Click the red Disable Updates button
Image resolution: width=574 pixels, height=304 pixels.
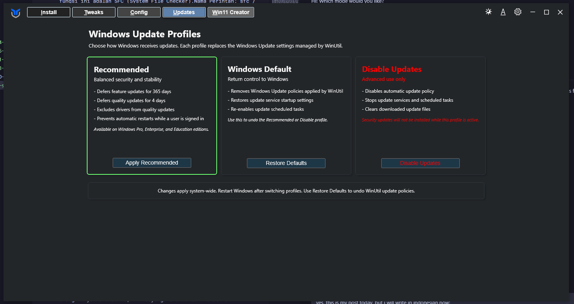[420, 163]
